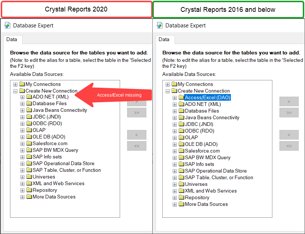305x234 pixels.
Task: Select SAP Operational Data Store in the 2020 window
Action: (x=63, y=163)
